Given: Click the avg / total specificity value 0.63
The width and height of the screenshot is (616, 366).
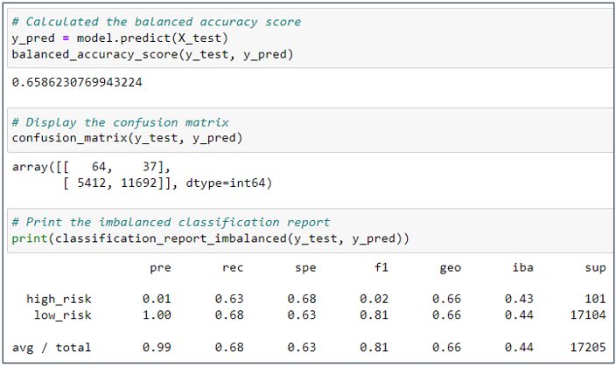Looking at the screenshot, I should point(302,348).
